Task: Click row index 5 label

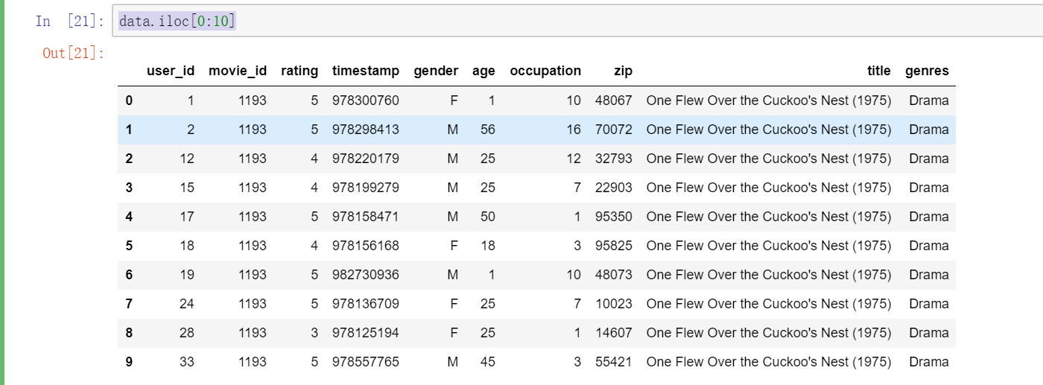Action: click(129, 246)
